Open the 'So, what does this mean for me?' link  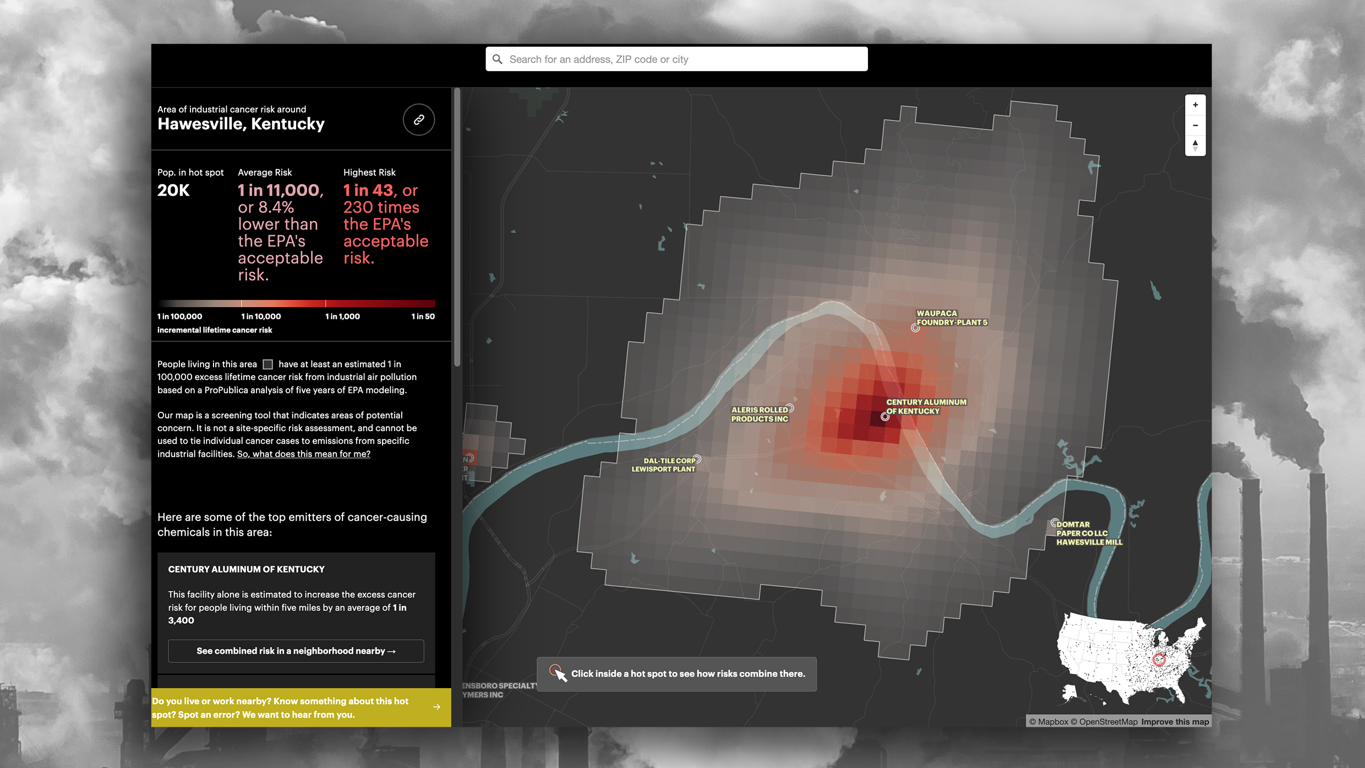pos(303,454)
